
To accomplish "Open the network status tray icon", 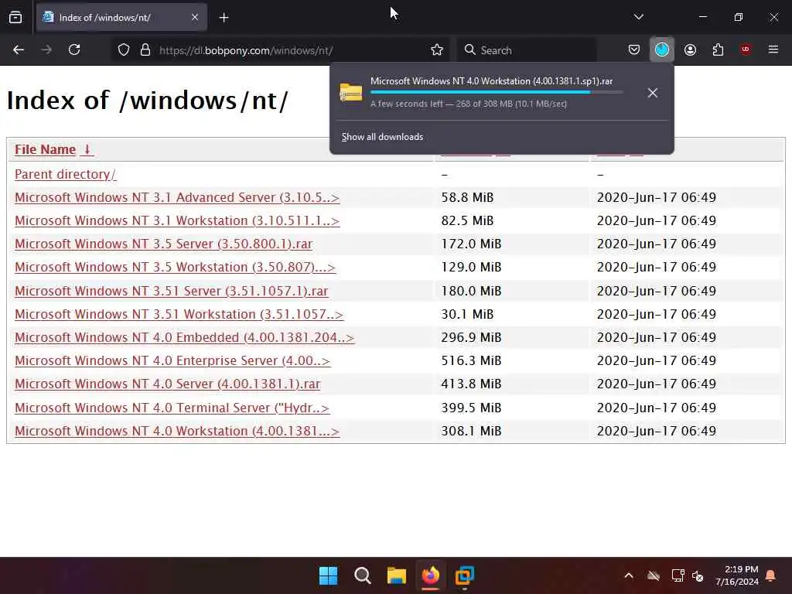I will click(678, 575).
